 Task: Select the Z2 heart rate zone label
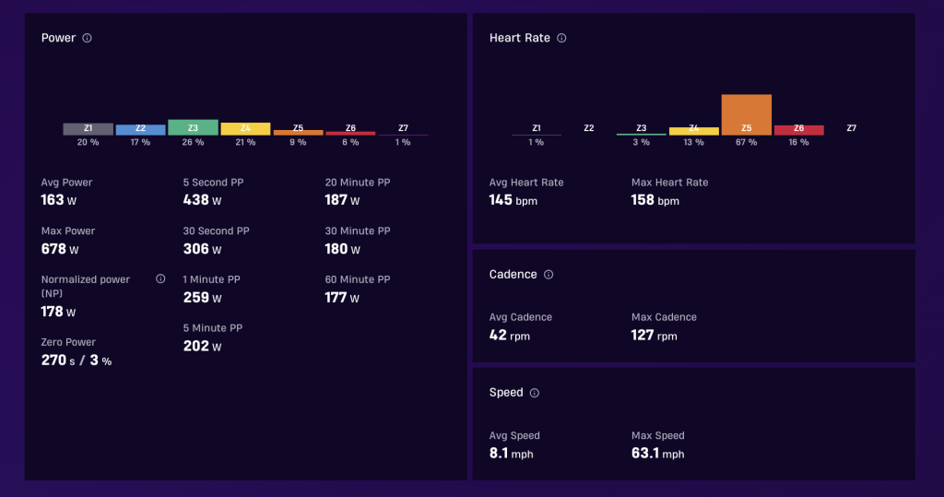pyautogui.click(x=589, y=128)
